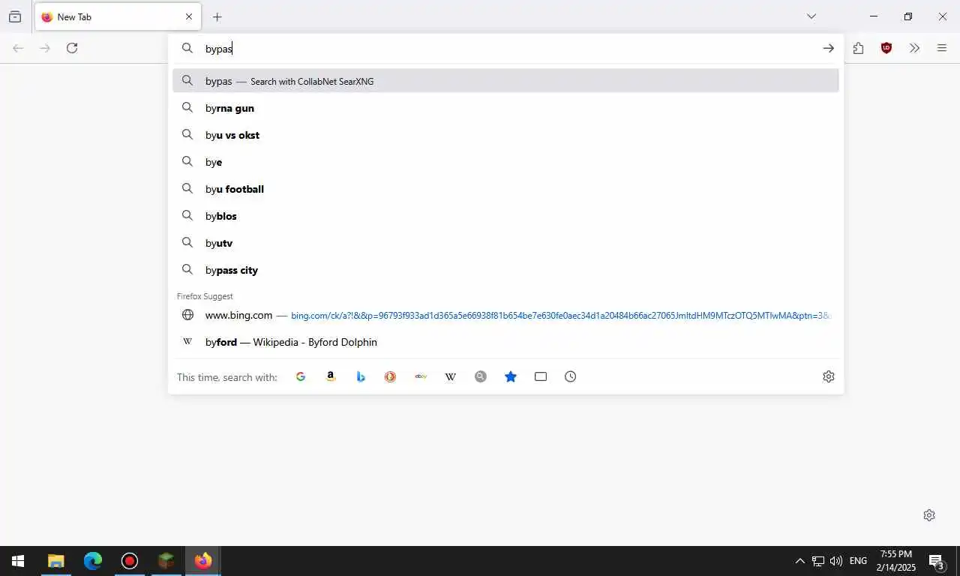The width and height of the screenshot is (960, 576).
Task: Search this time with eBay
Action: coord(421,376)
